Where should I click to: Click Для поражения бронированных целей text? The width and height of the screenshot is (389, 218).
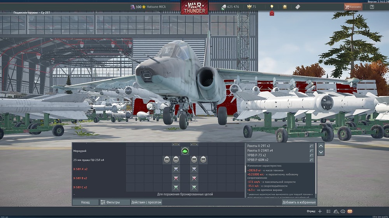[x=185, y=194]
